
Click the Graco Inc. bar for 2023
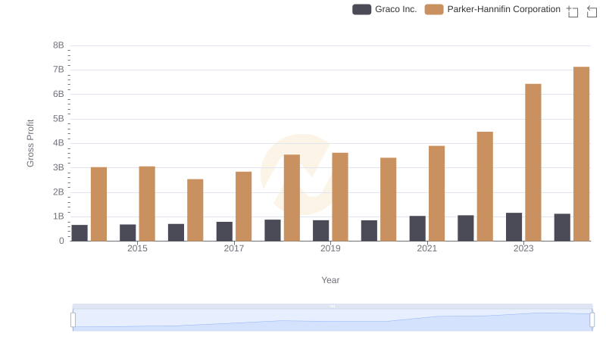click(514, 227)
